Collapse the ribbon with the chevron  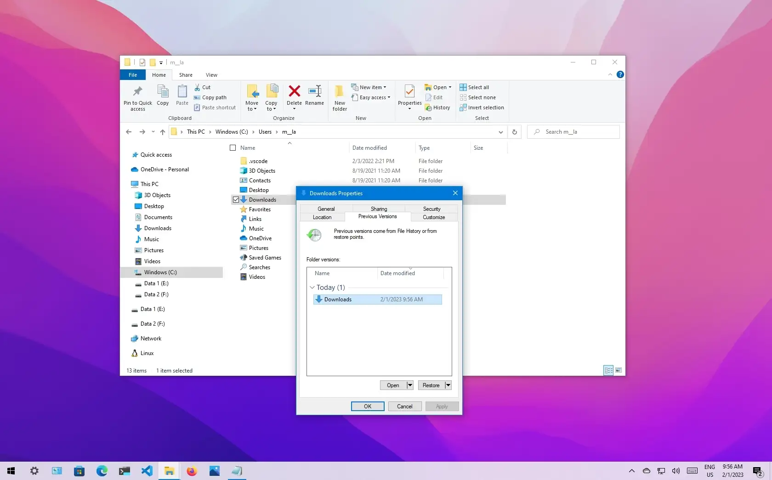tap(610, 74)
